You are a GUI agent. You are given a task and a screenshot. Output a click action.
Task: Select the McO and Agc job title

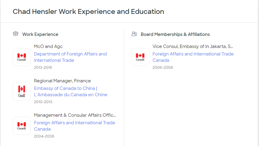[48, 46]
